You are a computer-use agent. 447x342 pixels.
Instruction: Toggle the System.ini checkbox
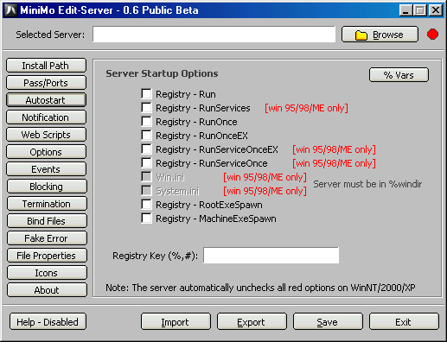coord(146,190)
